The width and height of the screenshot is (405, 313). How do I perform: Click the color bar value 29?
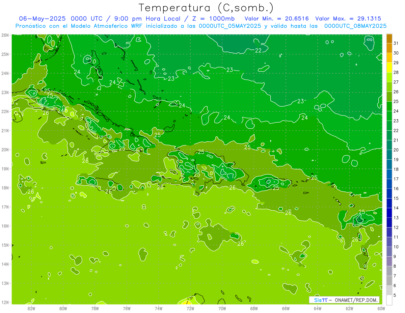pyautogui.click(x=396, y=63)
